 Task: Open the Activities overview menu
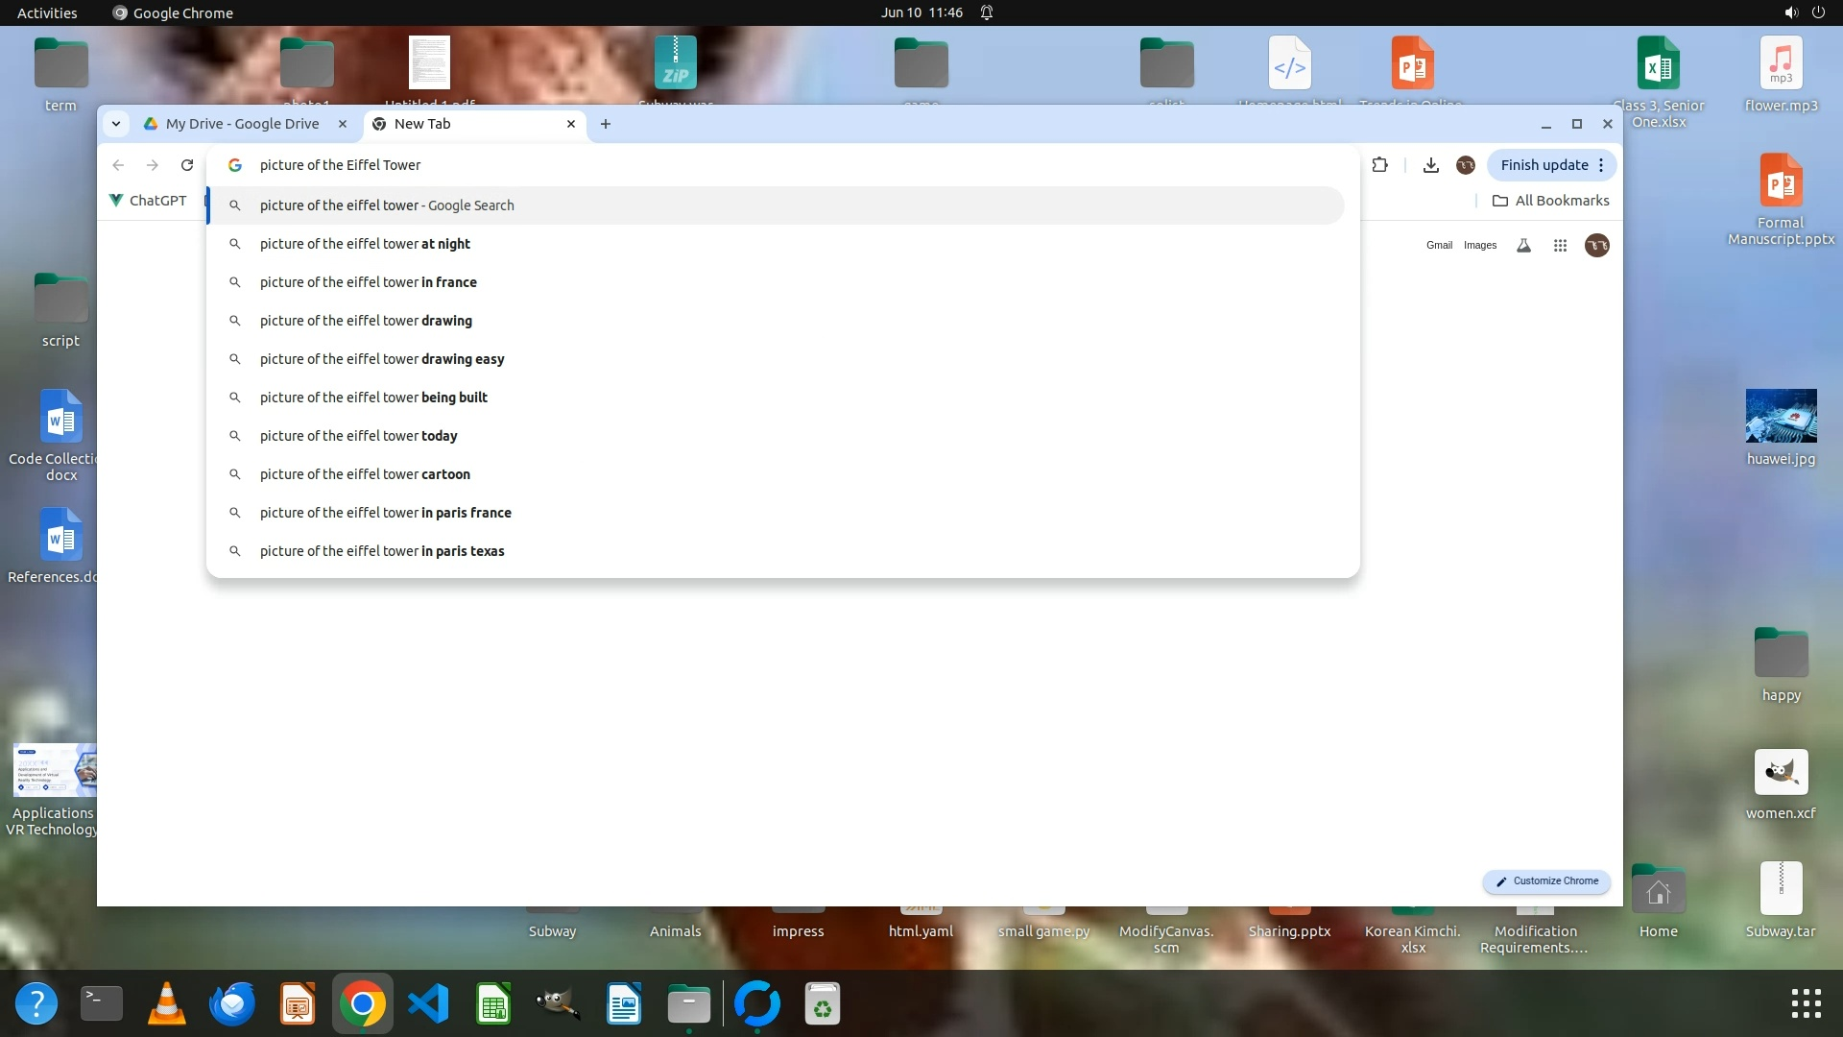coord(47,12)
